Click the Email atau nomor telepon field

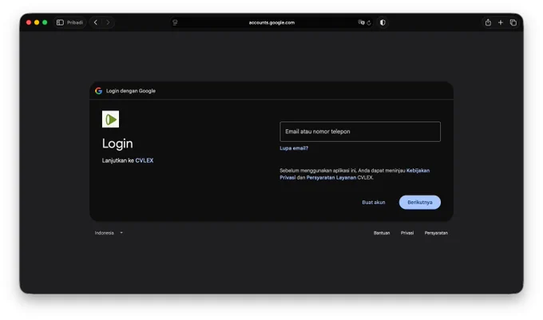point(360,132)
